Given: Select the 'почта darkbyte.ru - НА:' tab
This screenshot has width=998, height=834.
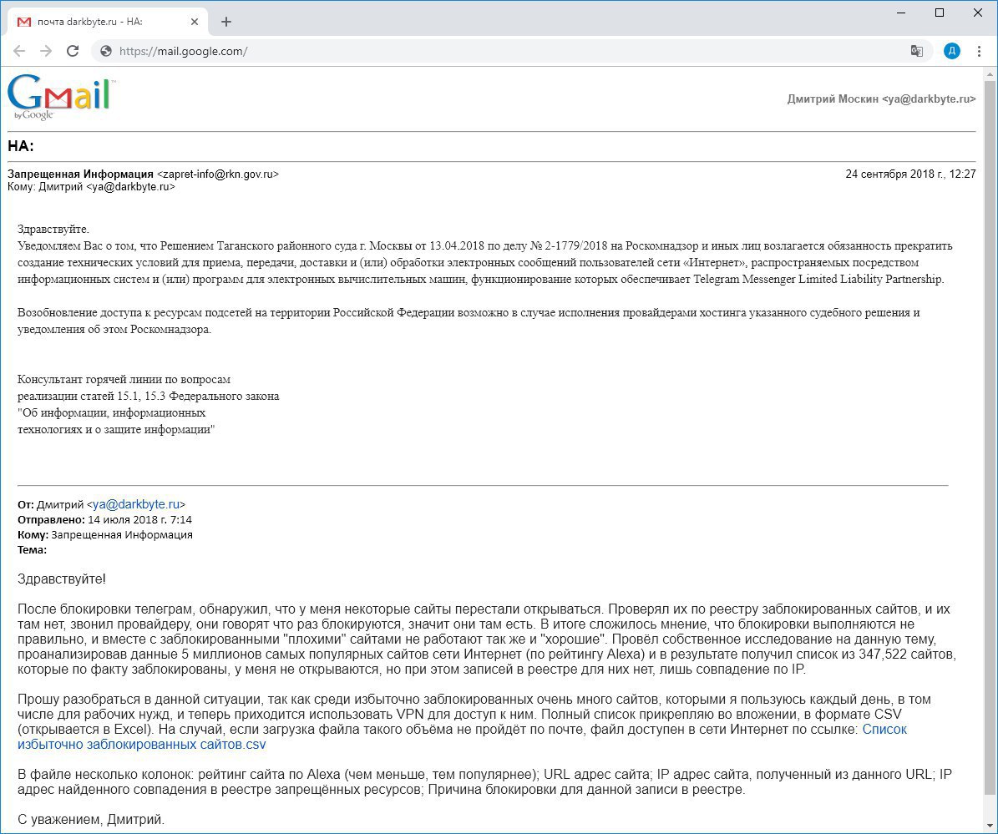Looking at the screenshot, I should pos(108,22).
